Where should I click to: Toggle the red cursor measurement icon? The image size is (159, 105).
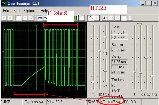pos(130,18)
